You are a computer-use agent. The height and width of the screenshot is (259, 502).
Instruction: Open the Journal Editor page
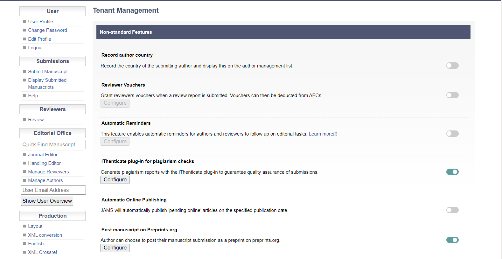tap(43, 155)
